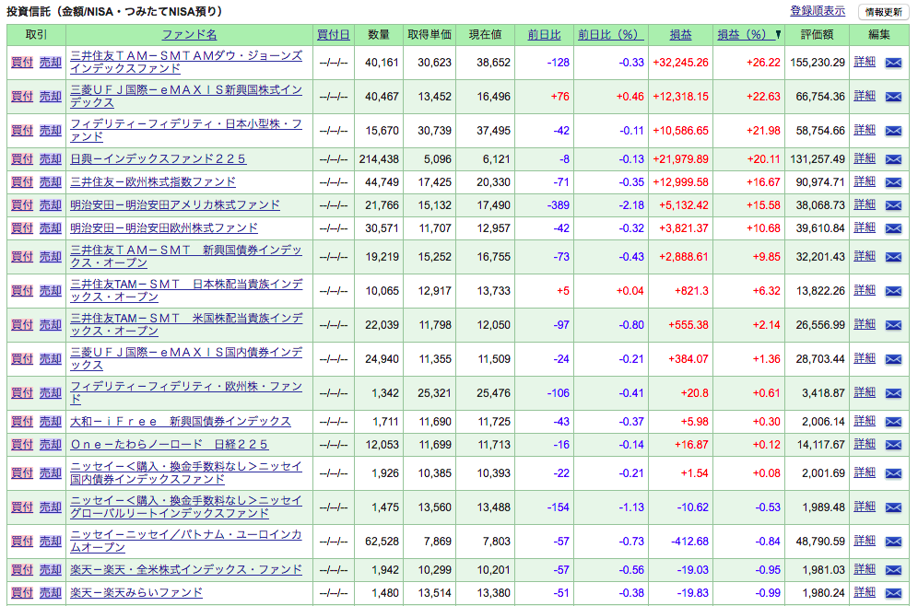Viewport: 918px width, 606px height.
Task: Click mail icon in ニッセイ国内債券インデックスファンド row
Action: [893, 473]
